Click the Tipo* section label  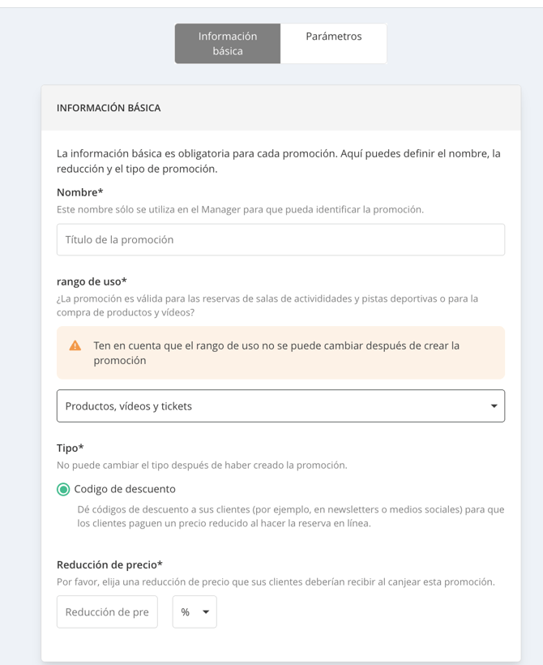point(71,448)
